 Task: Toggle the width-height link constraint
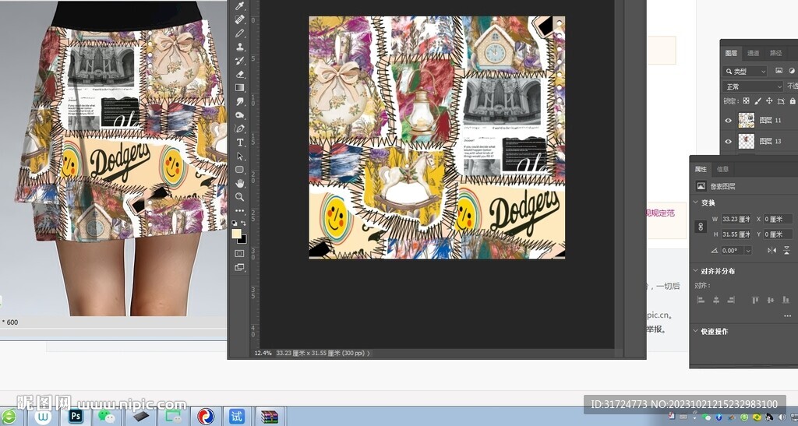701,227
